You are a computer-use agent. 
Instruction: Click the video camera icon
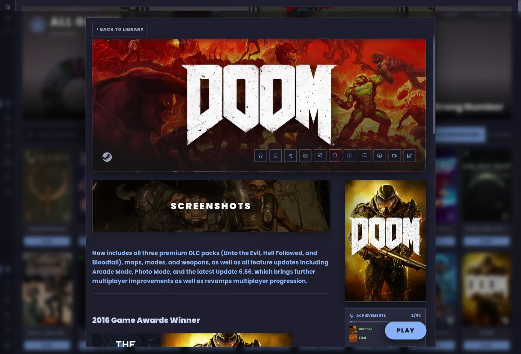coord(395,156)
